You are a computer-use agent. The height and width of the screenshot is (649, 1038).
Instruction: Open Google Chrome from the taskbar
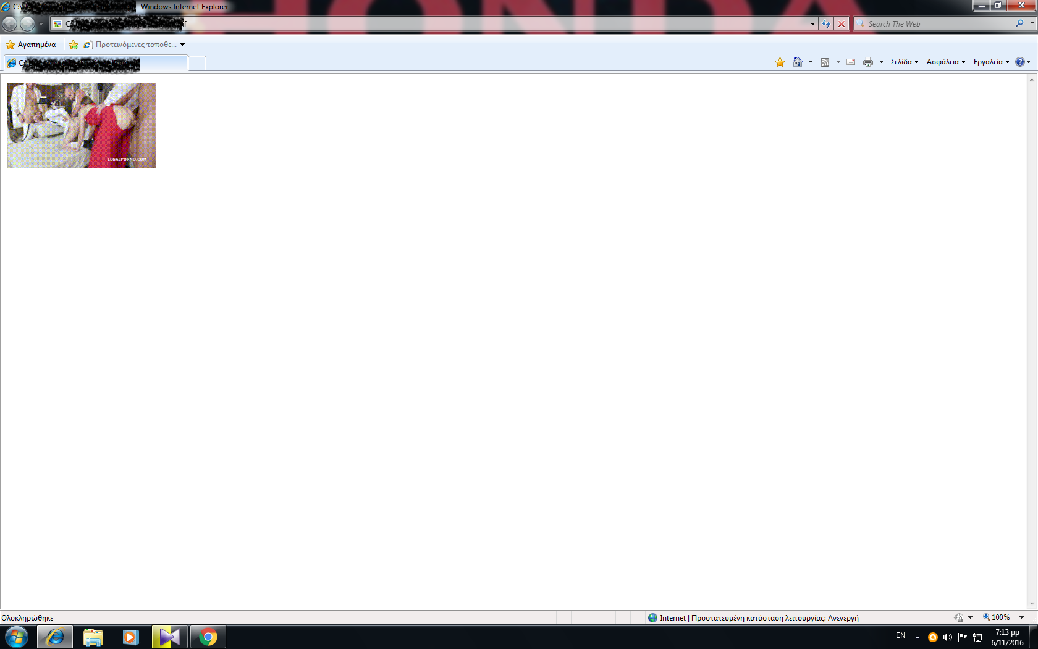(x=208, y=637)
